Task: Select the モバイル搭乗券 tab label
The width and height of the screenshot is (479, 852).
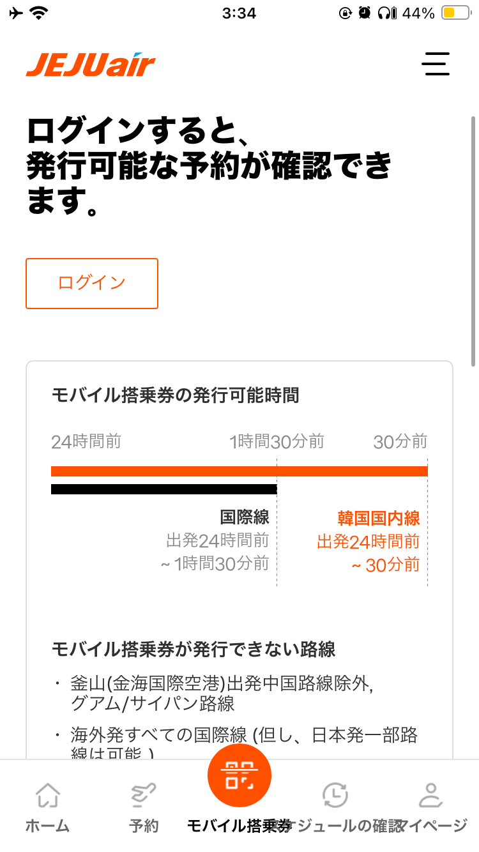Action: pyautogui.click(x=240, y=826)
